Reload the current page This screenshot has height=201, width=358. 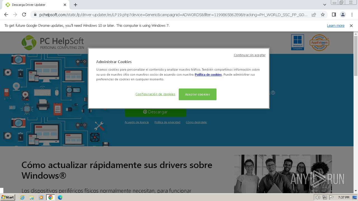[x=24, y=15]
